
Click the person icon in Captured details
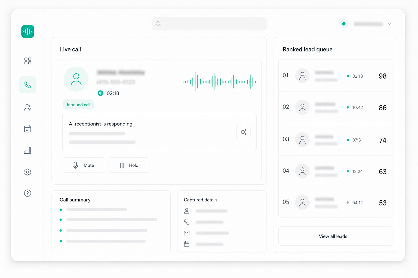point(187,211)
